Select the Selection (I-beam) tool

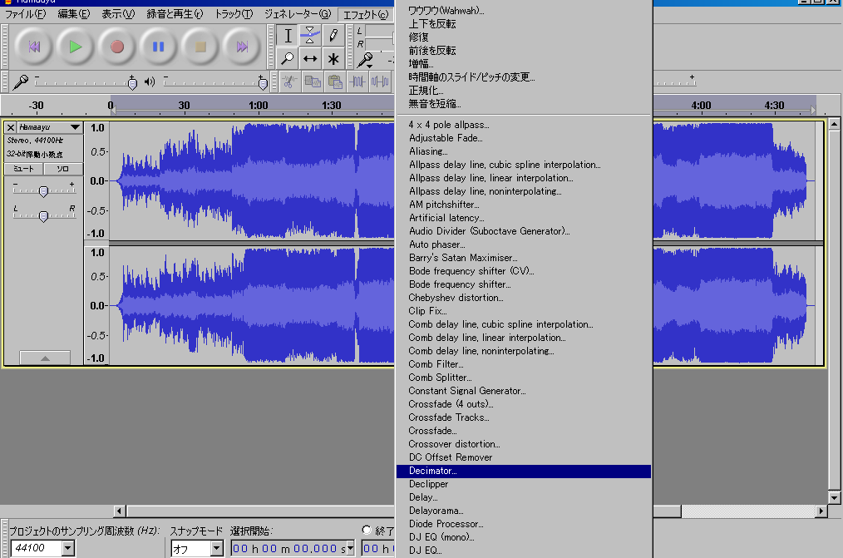288,36
